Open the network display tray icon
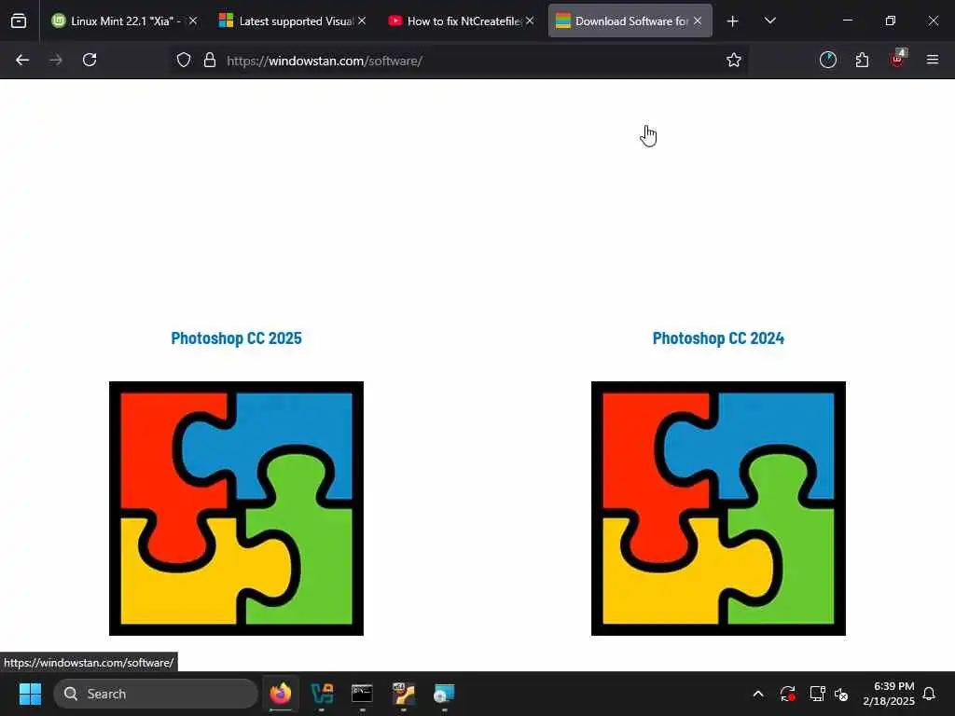The image size is (955, 716). coord(817,694)
